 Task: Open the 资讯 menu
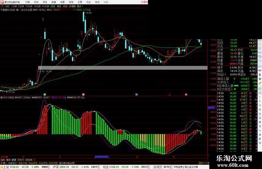pyautogui.click(x=45, y=2)
